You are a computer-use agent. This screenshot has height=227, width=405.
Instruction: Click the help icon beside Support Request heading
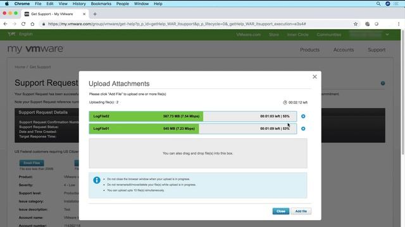click(383, 83)
